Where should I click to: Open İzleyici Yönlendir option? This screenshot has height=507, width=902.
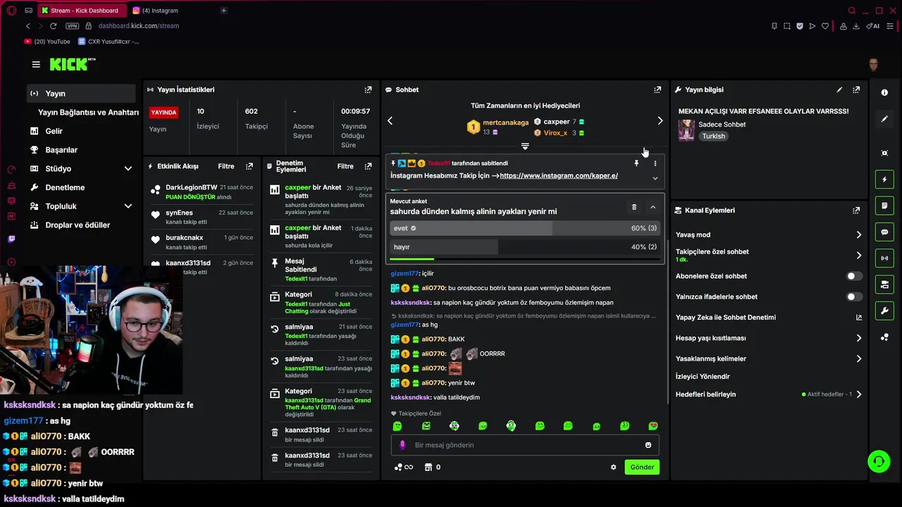(703, 377)
